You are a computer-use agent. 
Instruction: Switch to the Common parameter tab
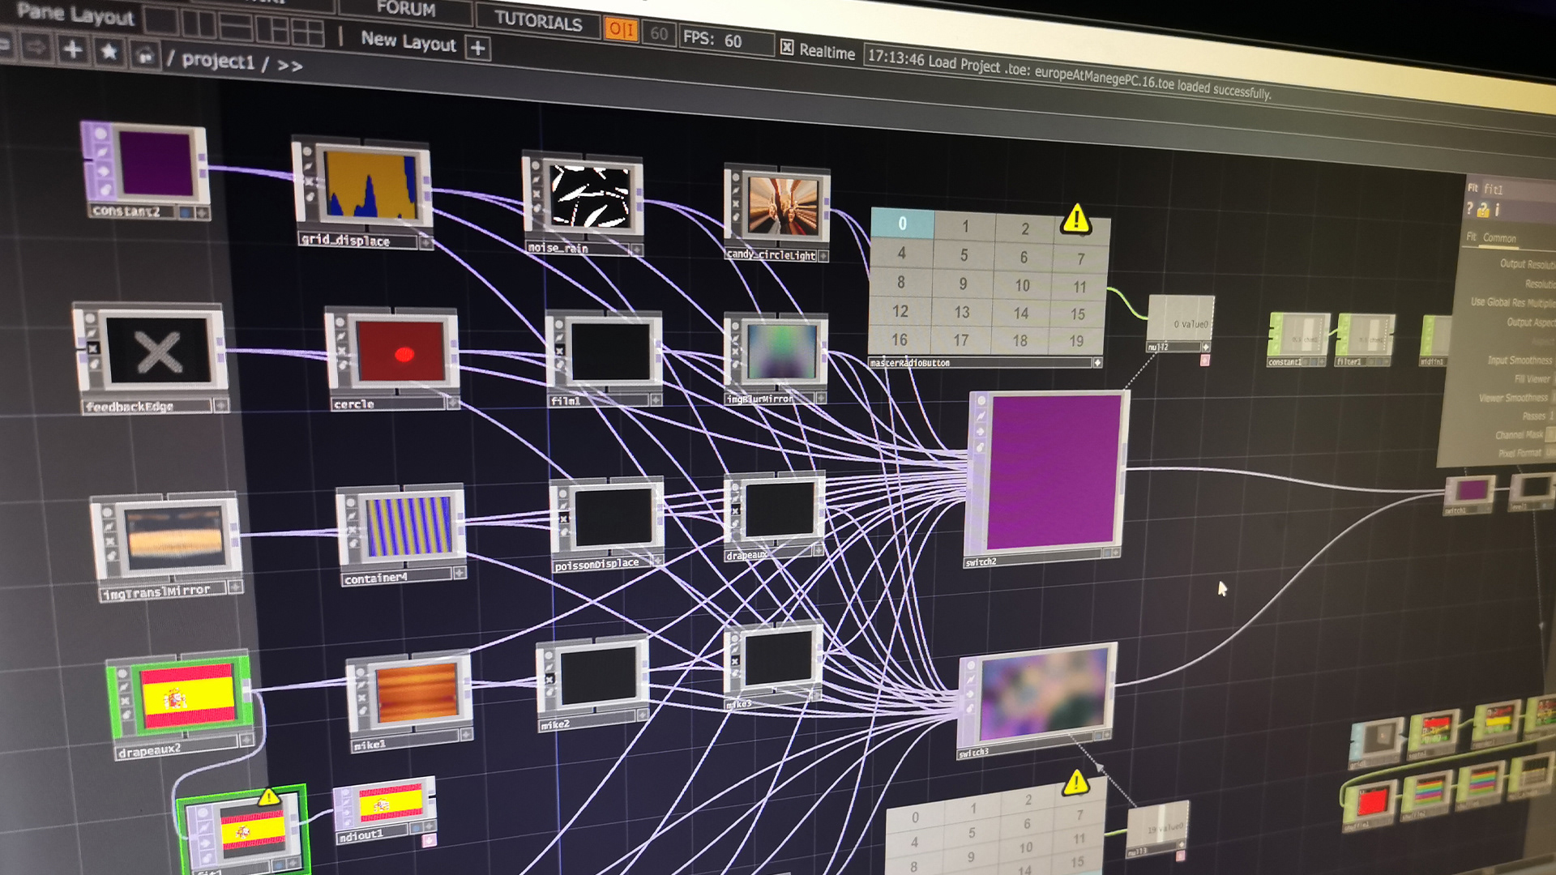coord(1499,238)
